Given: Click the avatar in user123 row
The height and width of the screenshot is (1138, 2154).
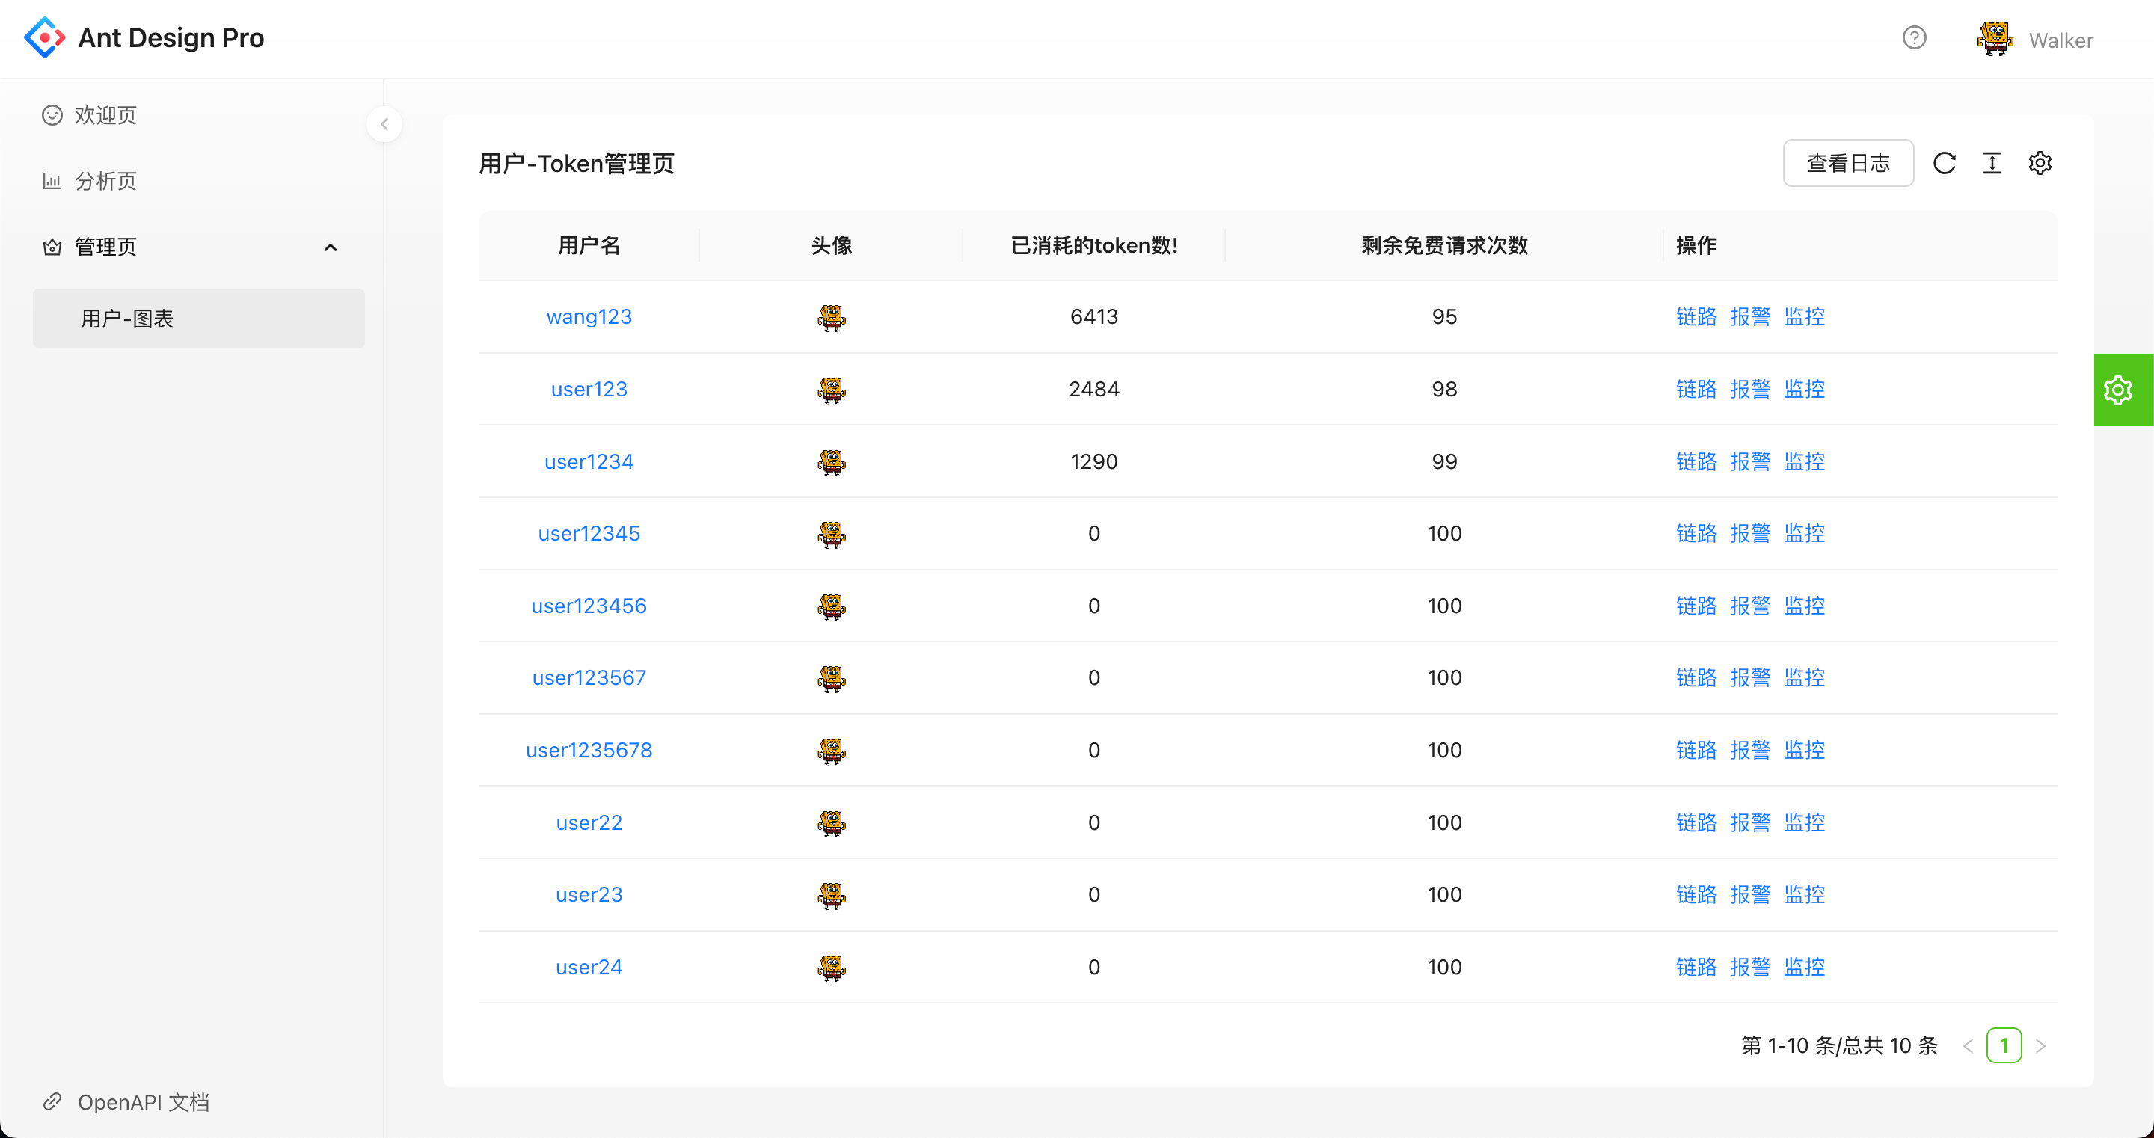Looking at the screenshot, I should (x=831, y=390).
